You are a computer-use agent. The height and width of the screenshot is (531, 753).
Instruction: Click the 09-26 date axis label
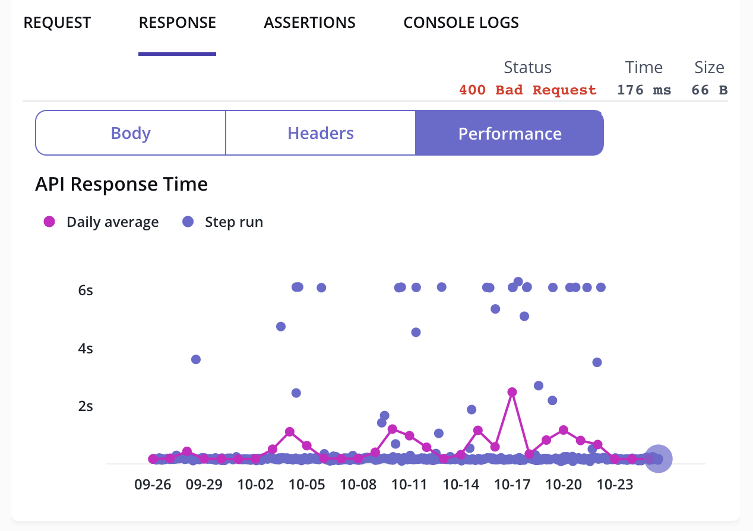[x=153, y=485]
